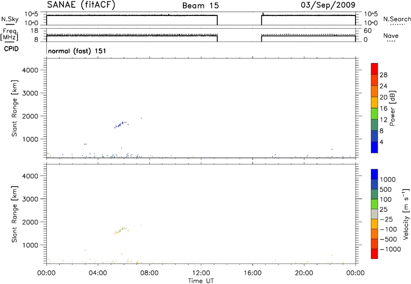
Task: Click the 28 tick on Power colorbar
Action: [x=383, y=75]
